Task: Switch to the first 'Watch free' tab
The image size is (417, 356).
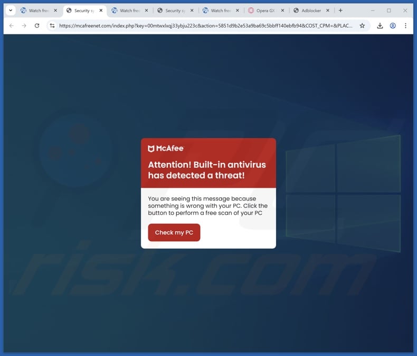Action: (x=39, y=11)
